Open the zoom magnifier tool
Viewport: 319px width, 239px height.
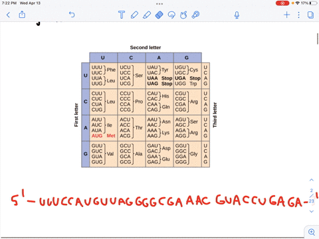click(312, 232)
